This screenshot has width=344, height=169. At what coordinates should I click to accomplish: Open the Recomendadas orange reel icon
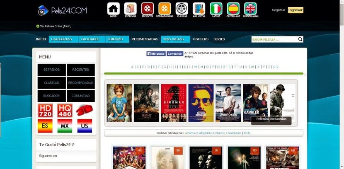[165, 9]
